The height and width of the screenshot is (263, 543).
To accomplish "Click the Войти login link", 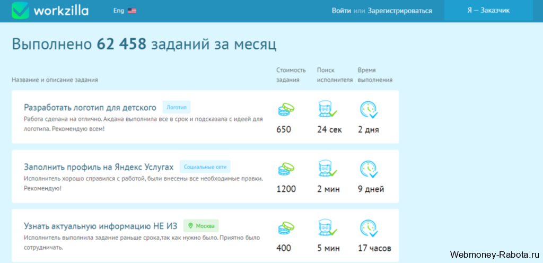I will click(x=341, y=11).
